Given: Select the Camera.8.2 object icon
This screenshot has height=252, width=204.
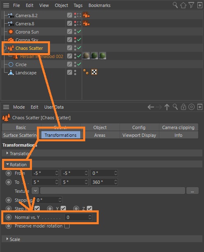Looking at the screenshot, I should click(x=11, y=16).
